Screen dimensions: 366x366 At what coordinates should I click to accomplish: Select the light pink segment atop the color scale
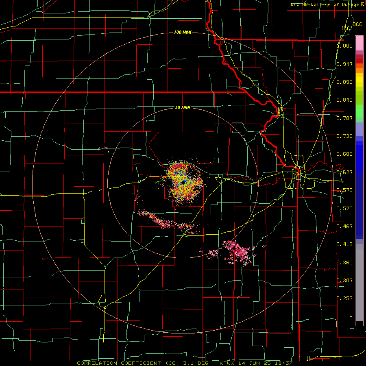coord(359,43)
